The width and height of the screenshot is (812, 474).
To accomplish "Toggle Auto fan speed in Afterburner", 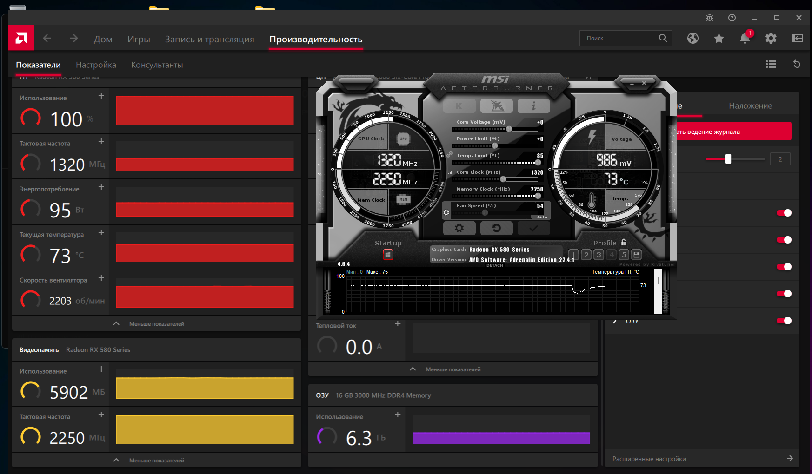I will click(542, 217).
